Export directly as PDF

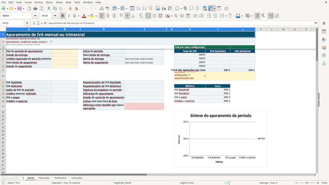click(29, 8)
